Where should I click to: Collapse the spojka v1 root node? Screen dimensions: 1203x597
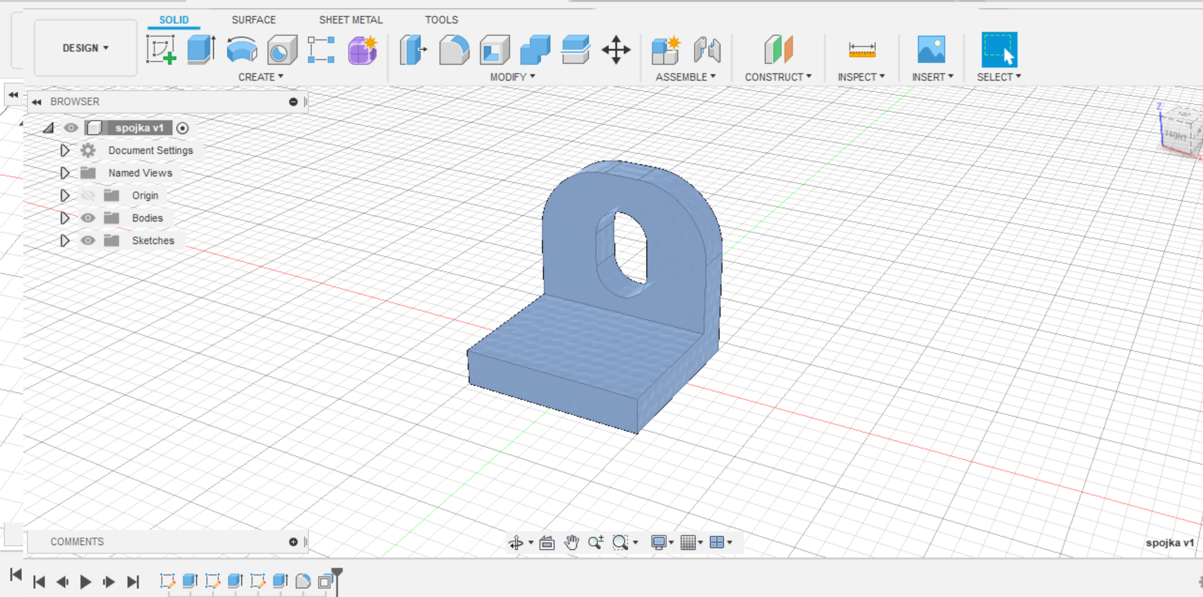click(48, 128)
